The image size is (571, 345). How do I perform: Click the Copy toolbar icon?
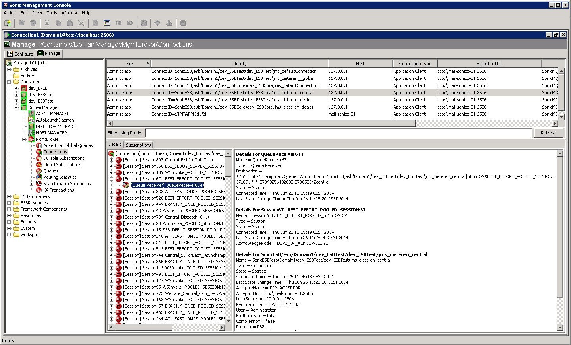pos(58,23)
